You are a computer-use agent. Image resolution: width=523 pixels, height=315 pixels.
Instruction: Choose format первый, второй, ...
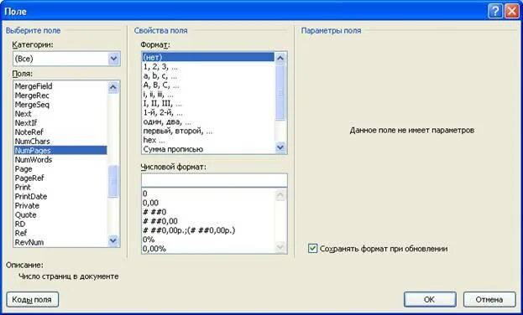208,132
